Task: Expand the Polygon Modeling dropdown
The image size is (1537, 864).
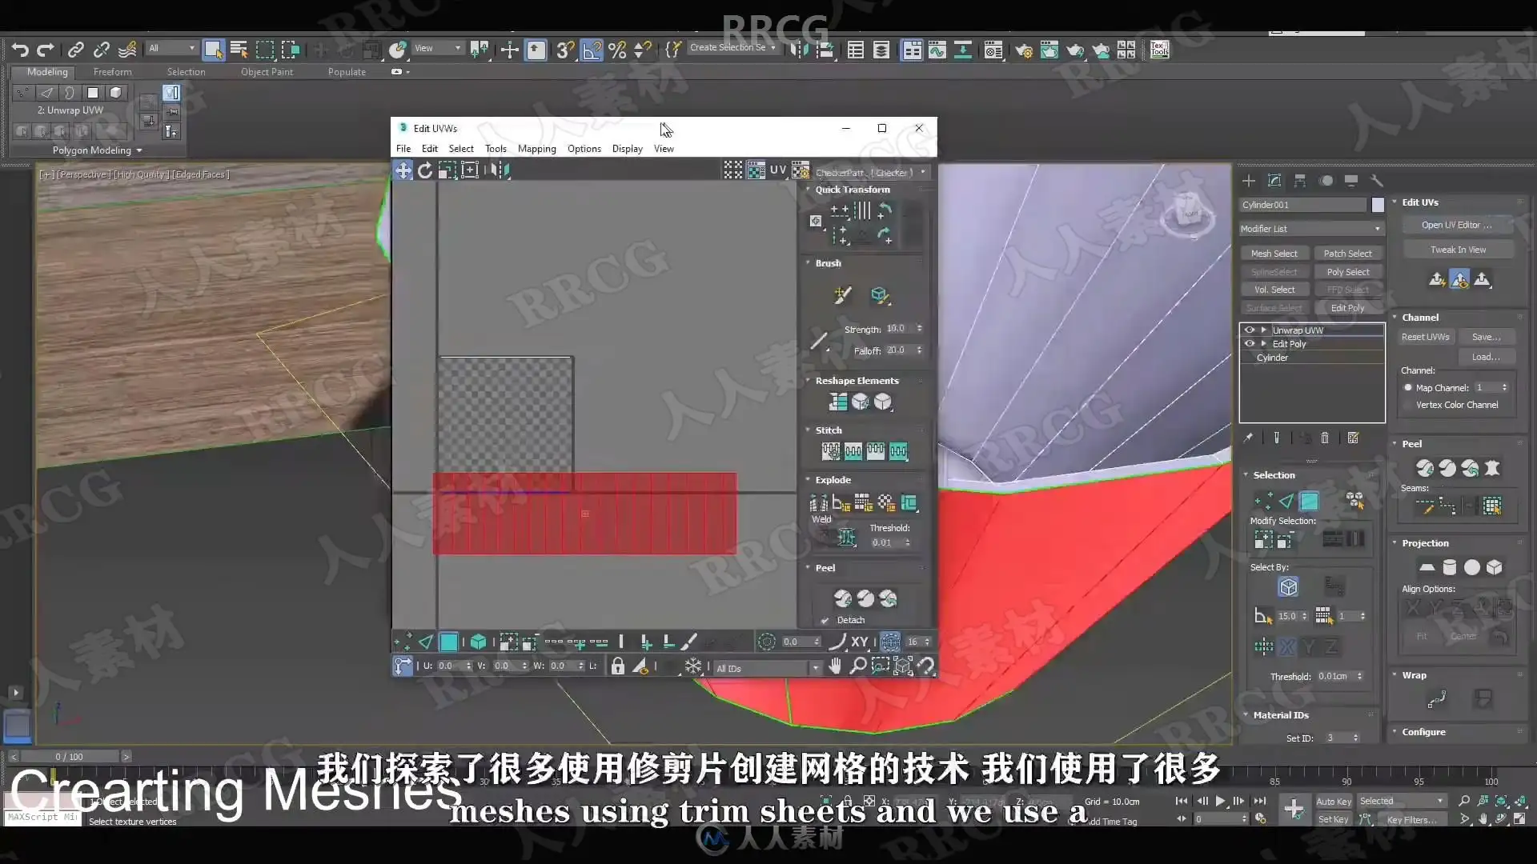Action: pyautogui.click(x=97, y=150)
